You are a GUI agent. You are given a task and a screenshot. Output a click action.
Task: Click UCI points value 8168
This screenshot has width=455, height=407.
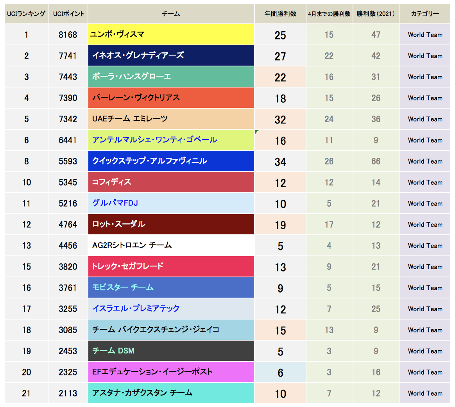click(x=68, y=35)
